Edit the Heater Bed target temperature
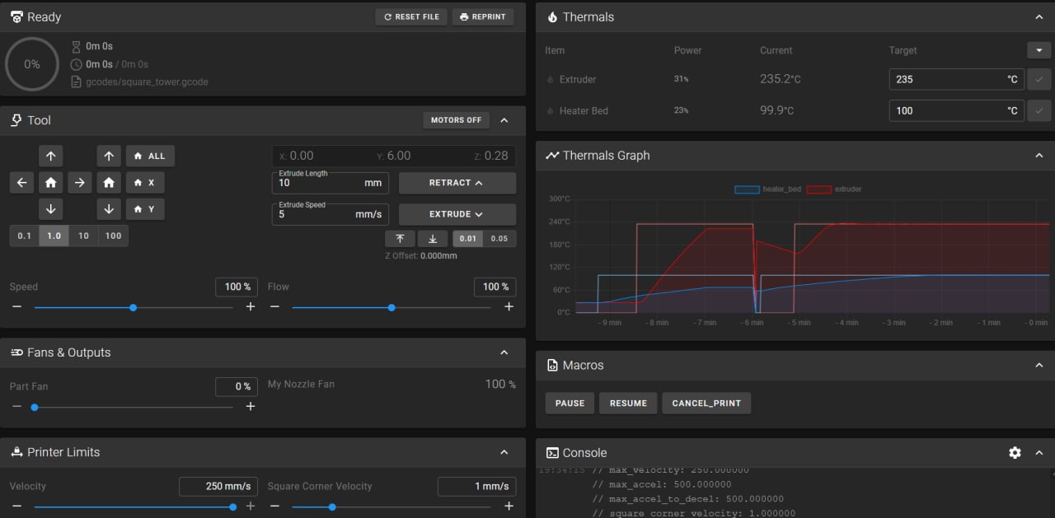The height and width of the screenshot is (518, 1055). pos(956,110)
